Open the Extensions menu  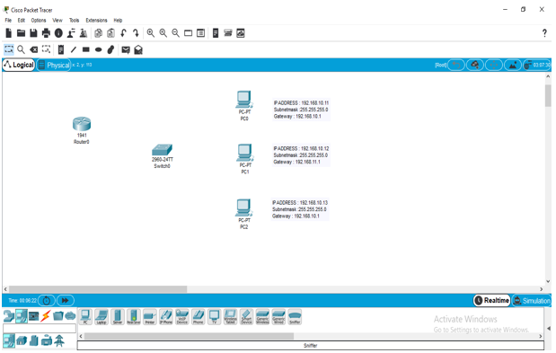(x=96, y=20)
